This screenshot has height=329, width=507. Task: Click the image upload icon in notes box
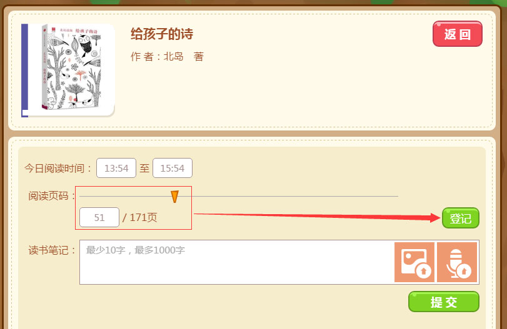click(414, 262)
